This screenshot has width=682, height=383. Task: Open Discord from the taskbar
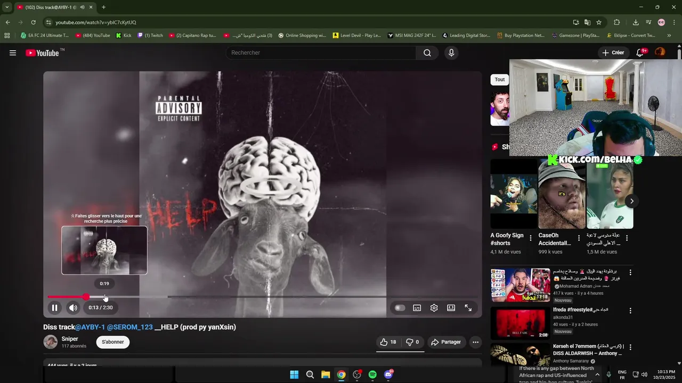388,374
